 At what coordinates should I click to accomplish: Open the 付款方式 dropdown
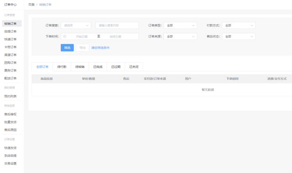point(239,25)
